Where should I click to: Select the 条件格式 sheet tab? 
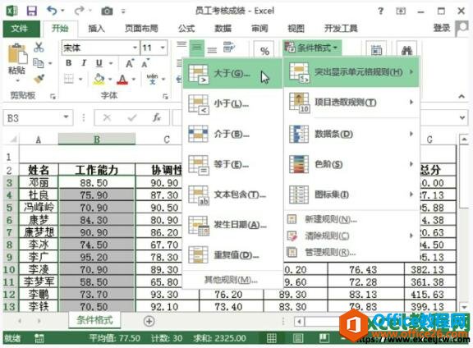click(x=94, y=320)
